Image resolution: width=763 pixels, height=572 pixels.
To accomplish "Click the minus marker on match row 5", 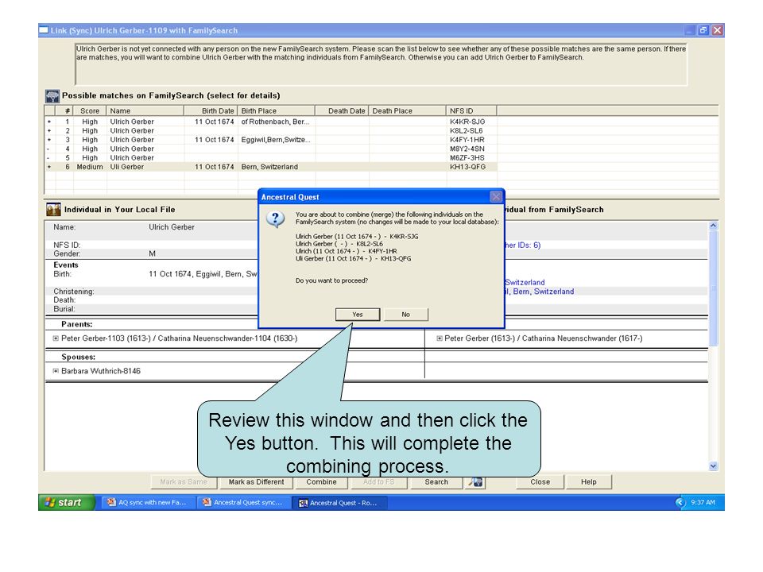I will tap(48, 158).
